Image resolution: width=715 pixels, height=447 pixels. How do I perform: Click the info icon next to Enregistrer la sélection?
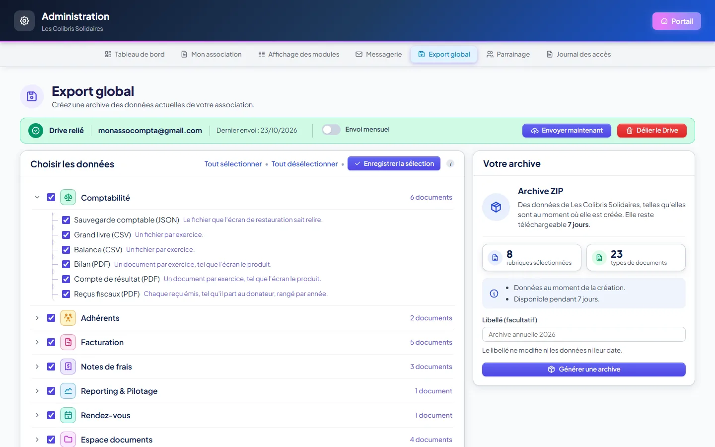(x=450, y=163)
